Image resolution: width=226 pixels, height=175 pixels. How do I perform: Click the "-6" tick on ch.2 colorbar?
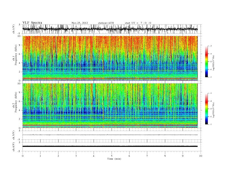pyautogui.click(x=211, y=117)
